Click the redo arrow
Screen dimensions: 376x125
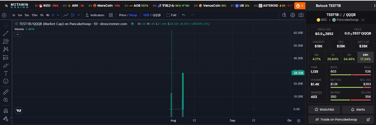pyautogui.click(x=192, y=15)
